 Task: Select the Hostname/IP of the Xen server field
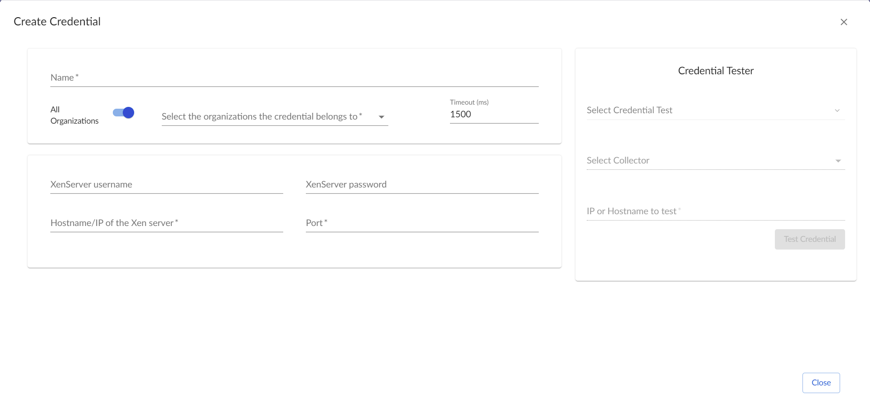[x=166, y=223]
